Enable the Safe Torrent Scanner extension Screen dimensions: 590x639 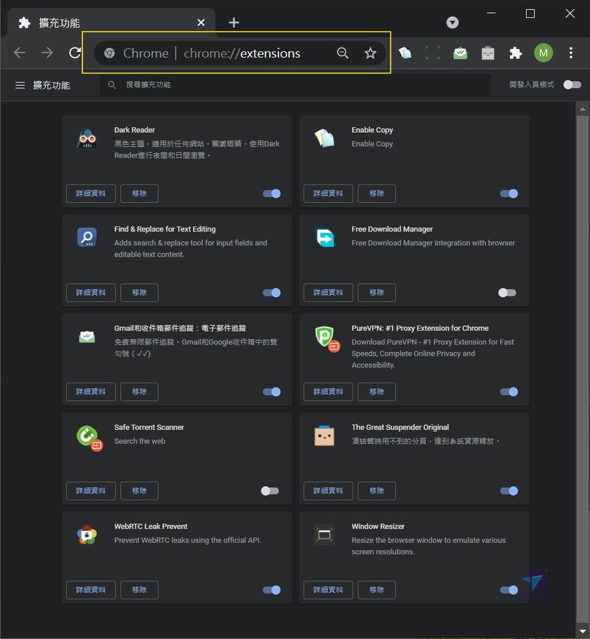click(x=270, y=490)
